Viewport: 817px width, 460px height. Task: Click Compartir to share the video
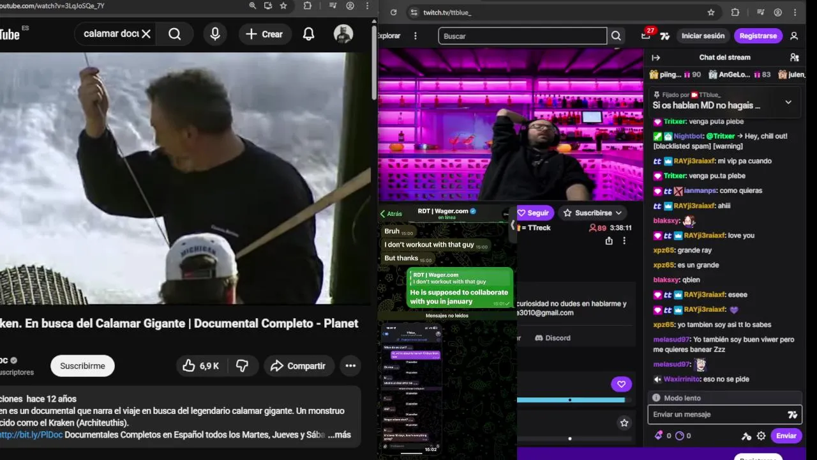(x=298, y=366)
